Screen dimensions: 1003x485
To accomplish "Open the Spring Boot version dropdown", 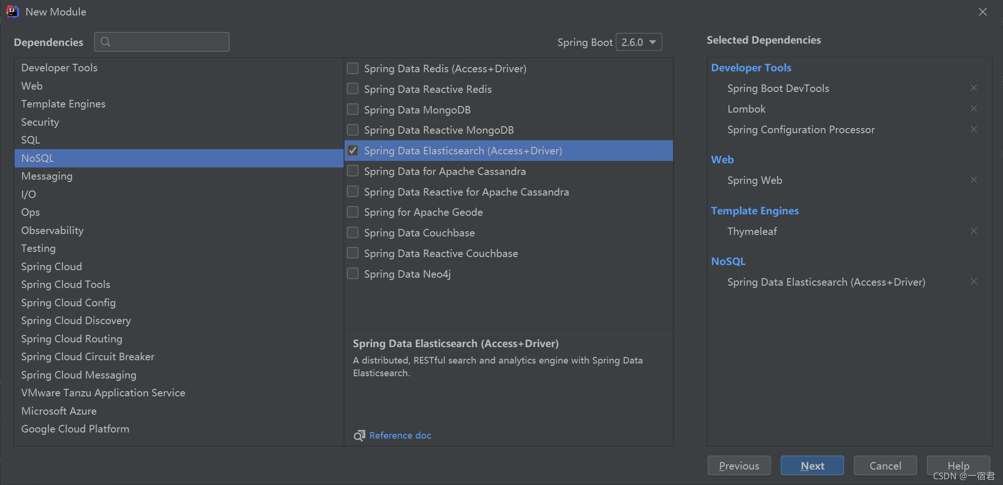I will coord(639,42).
